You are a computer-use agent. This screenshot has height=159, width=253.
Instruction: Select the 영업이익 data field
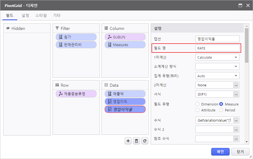(125, 101)
